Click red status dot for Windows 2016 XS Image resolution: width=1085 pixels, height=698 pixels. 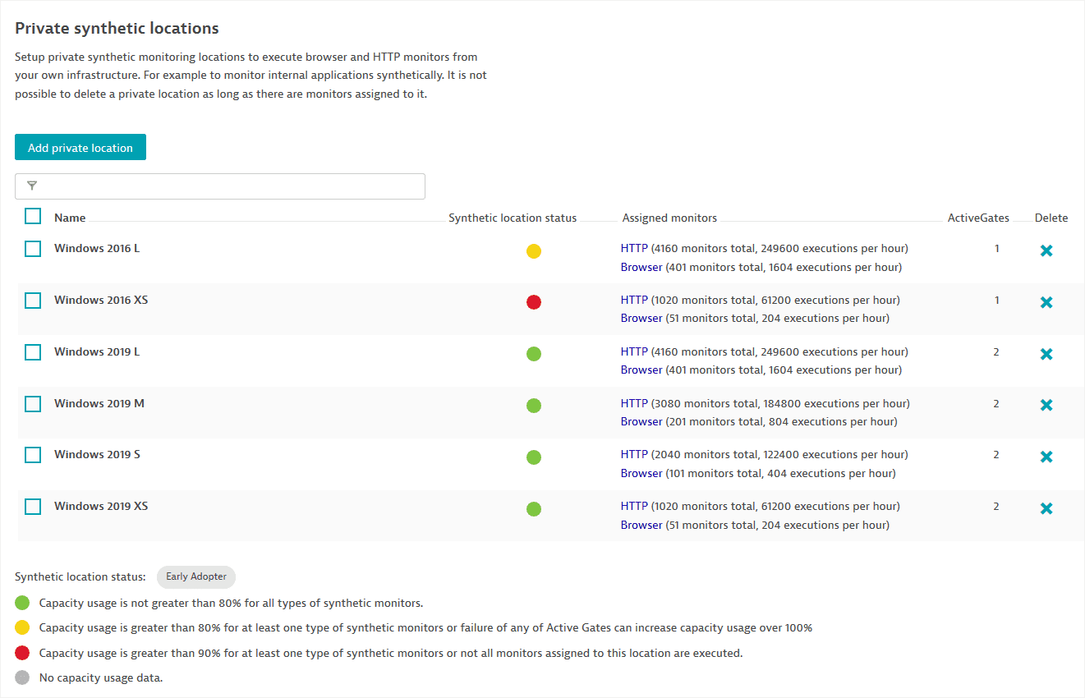pyautogui.click(x=534, y=302)
